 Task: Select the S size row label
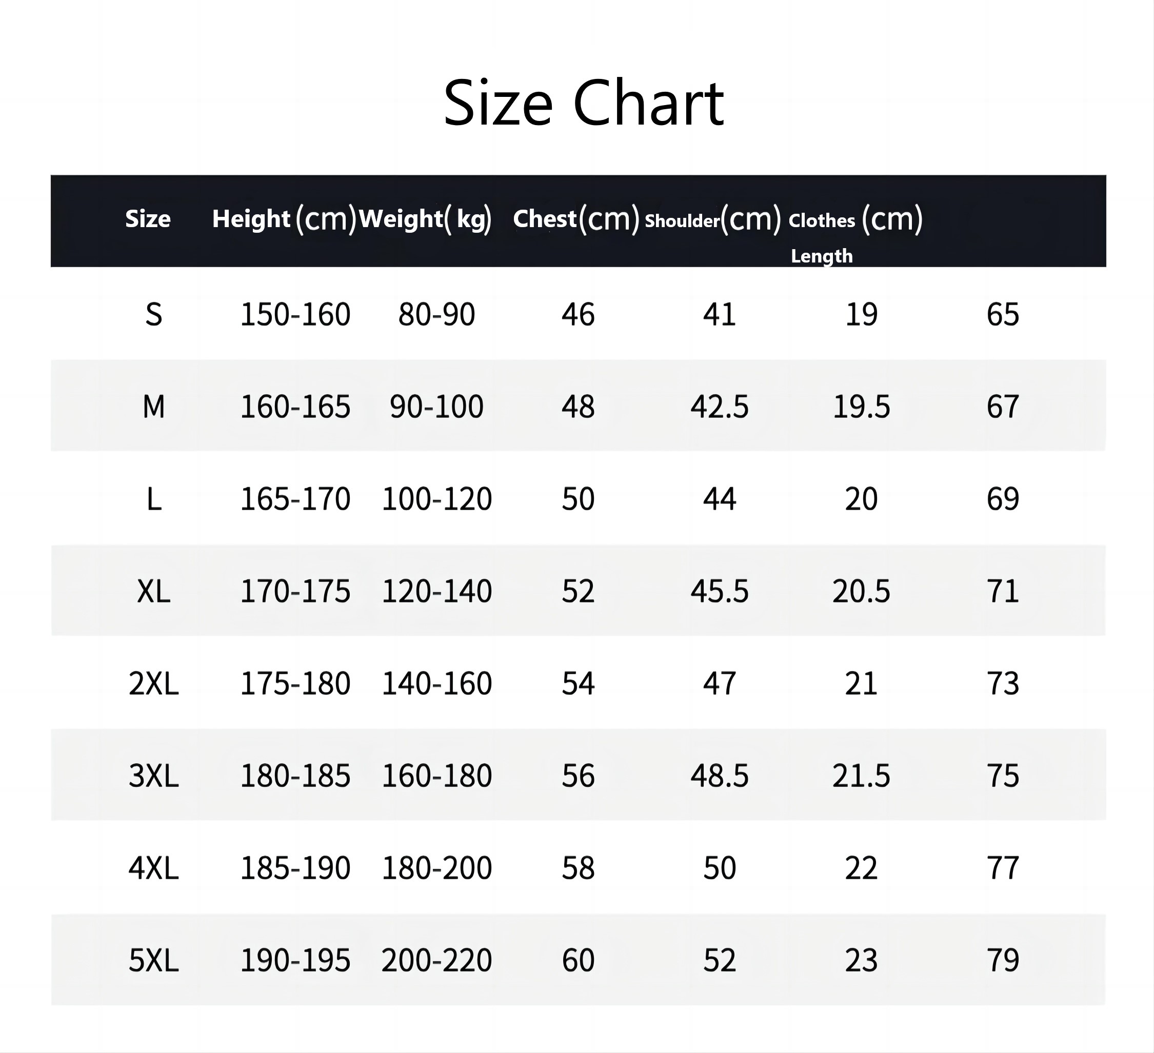coord(153,314)
